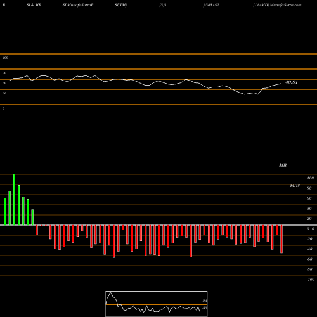This screenshot has width=317, height=317.
Task: Select the 'SI MunafaSutraR' header text
Action: [x=78, y=5]
